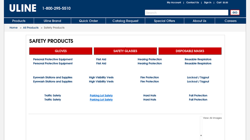This screenshot has height=140, width=250.
Task: Open the lower Hard Hats link
Action: (150, 100)
